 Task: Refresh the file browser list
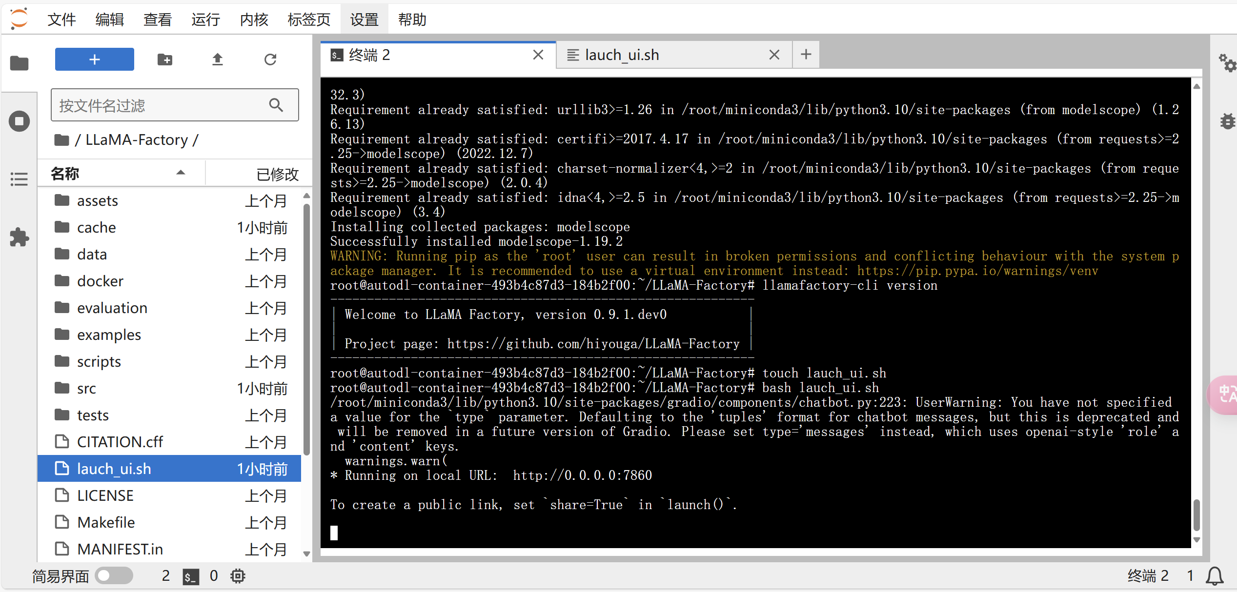270,59
